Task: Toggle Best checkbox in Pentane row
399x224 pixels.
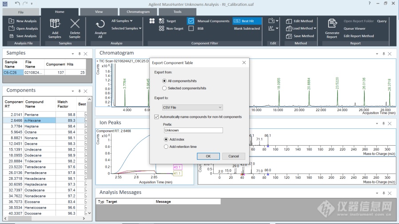Action: [86, 115]
